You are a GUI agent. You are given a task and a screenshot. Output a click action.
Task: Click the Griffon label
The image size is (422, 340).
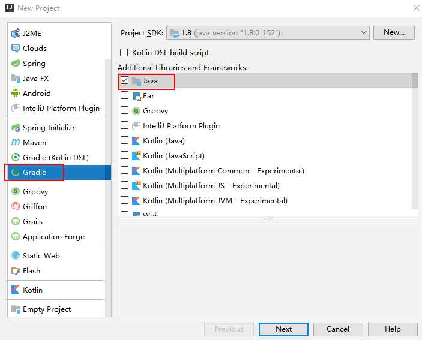coord(35,206)
